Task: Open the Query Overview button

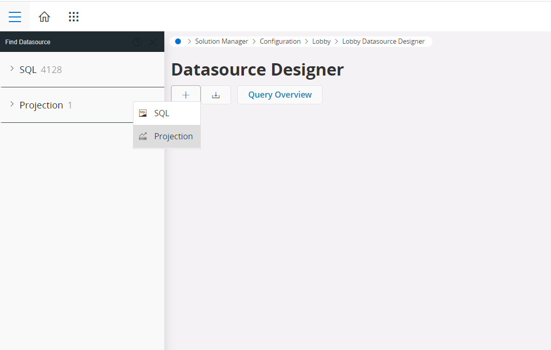Action: tap(280, 95)
